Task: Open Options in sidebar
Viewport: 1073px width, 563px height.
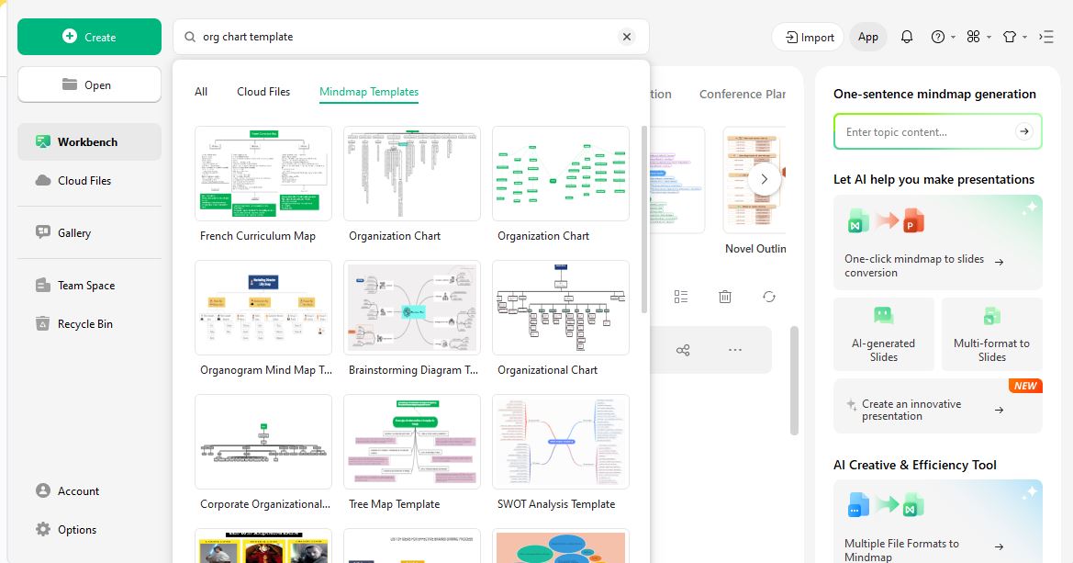Action: pos(89,529)
